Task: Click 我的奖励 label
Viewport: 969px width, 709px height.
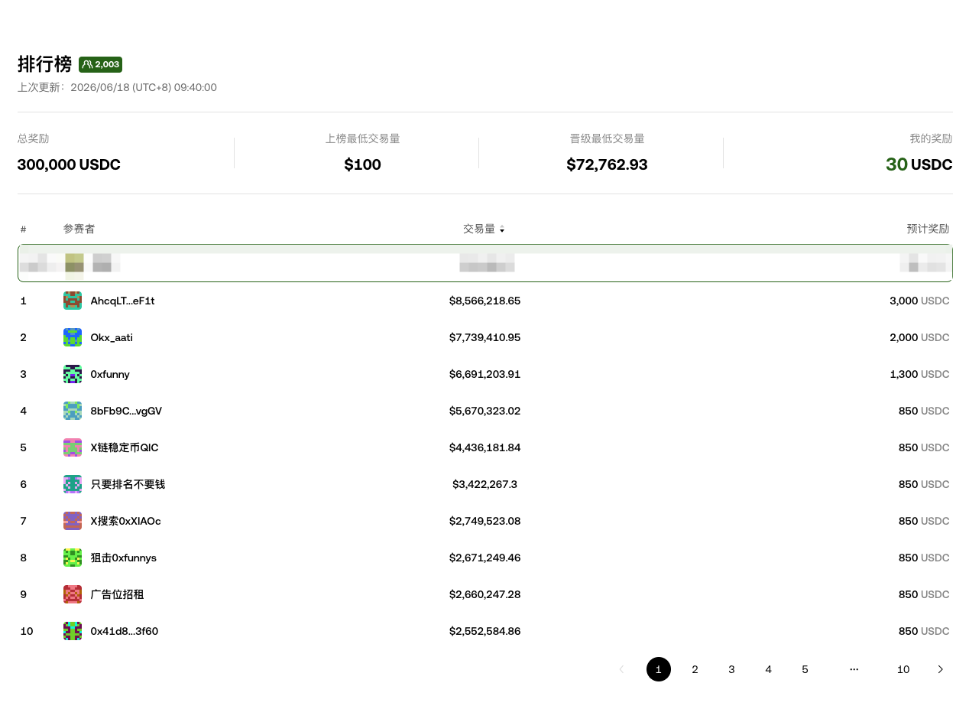Action: coord(931,138)
